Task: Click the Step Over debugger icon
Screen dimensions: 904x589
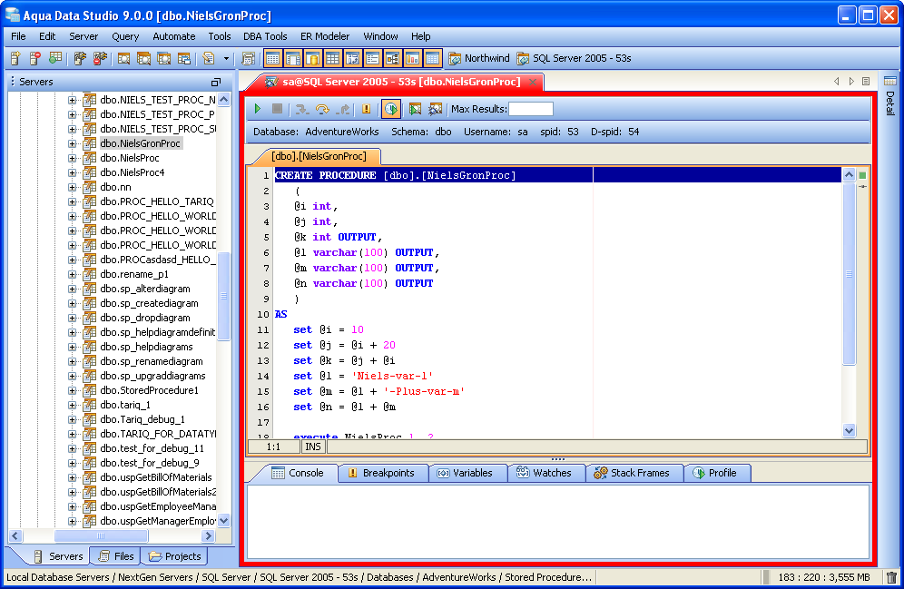Action: (322, 109)
